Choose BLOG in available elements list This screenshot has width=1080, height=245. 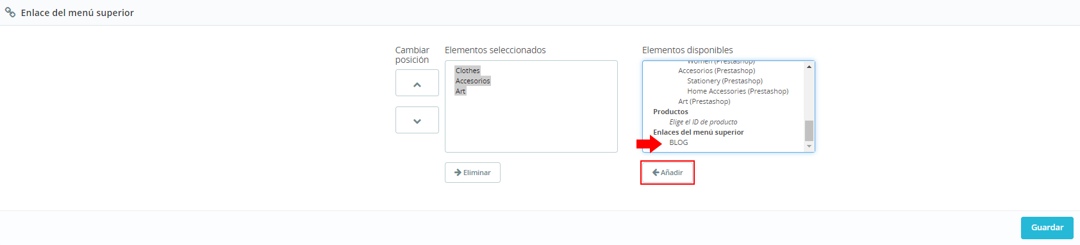(679, 142)
